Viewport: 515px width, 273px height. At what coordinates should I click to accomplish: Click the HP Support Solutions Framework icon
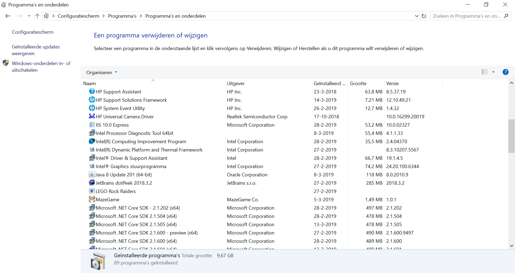tap(92, 100)
